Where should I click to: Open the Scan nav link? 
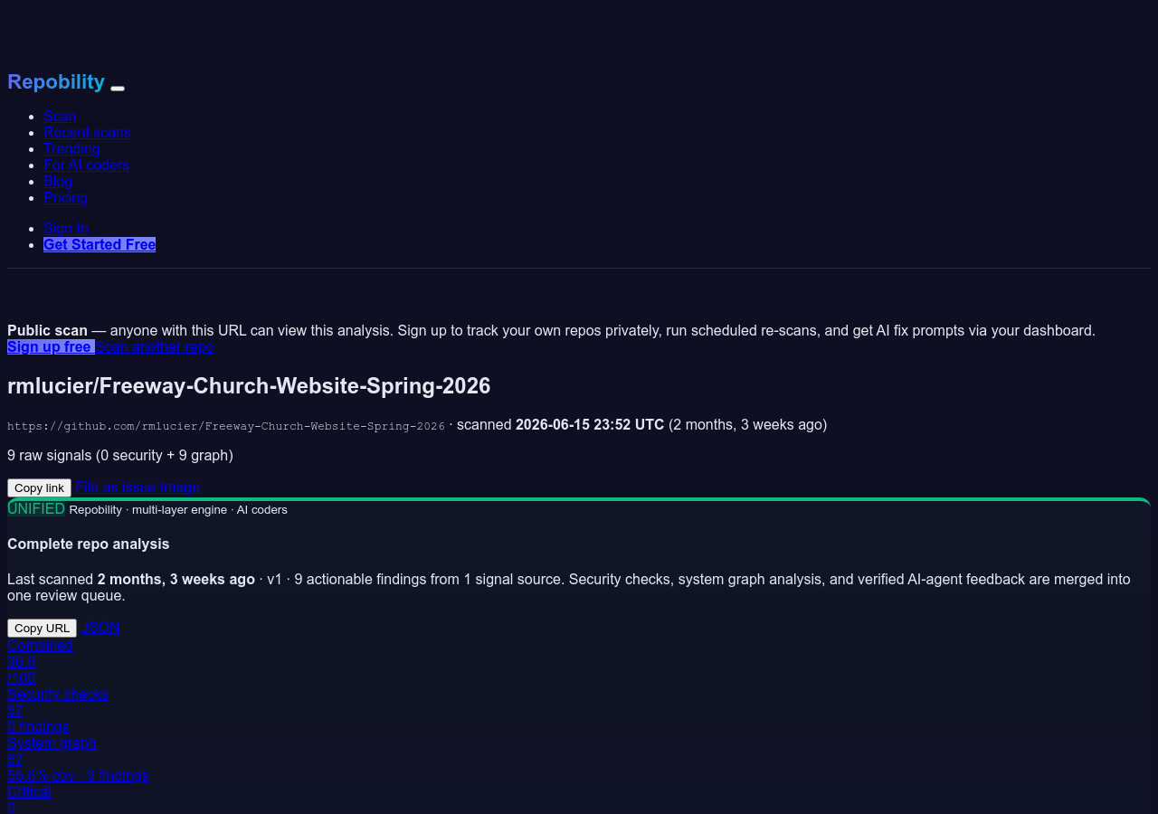pos(60,116)
